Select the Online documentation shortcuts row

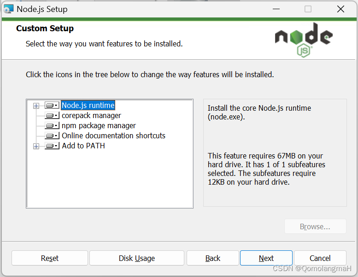click(x=113, y=136)
